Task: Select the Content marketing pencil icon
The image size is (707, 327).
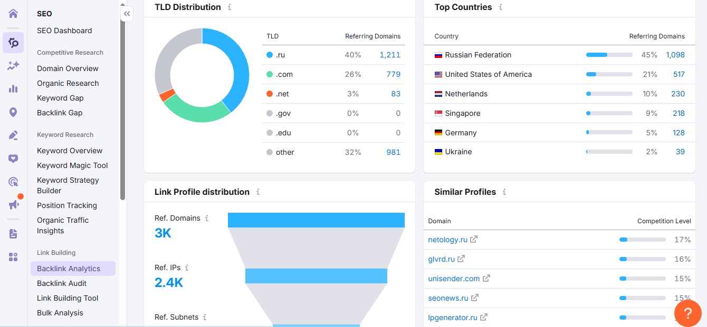Action: click(13, 135)
